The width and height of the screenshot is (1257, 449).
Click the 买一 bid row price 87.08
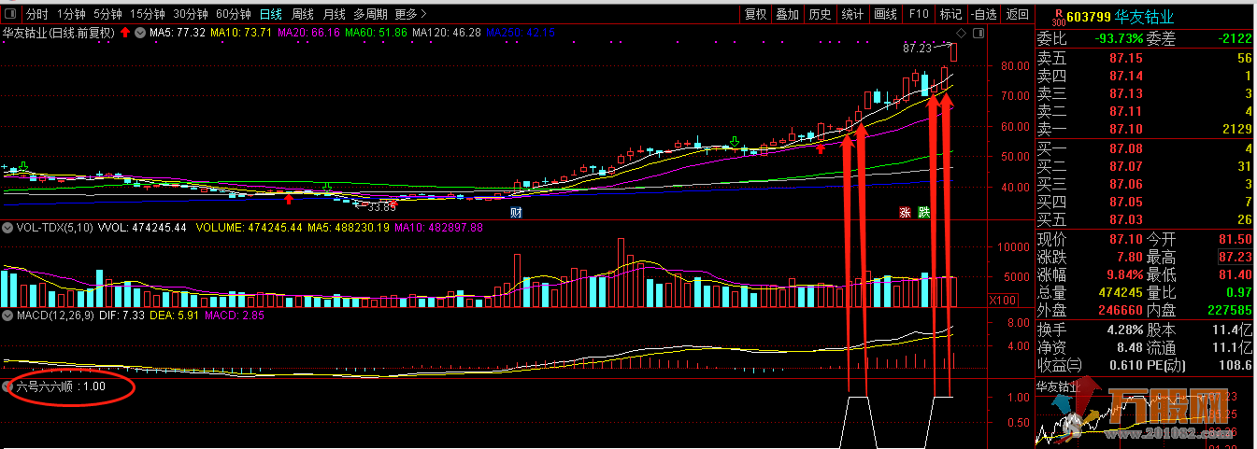click(1126, 148)
